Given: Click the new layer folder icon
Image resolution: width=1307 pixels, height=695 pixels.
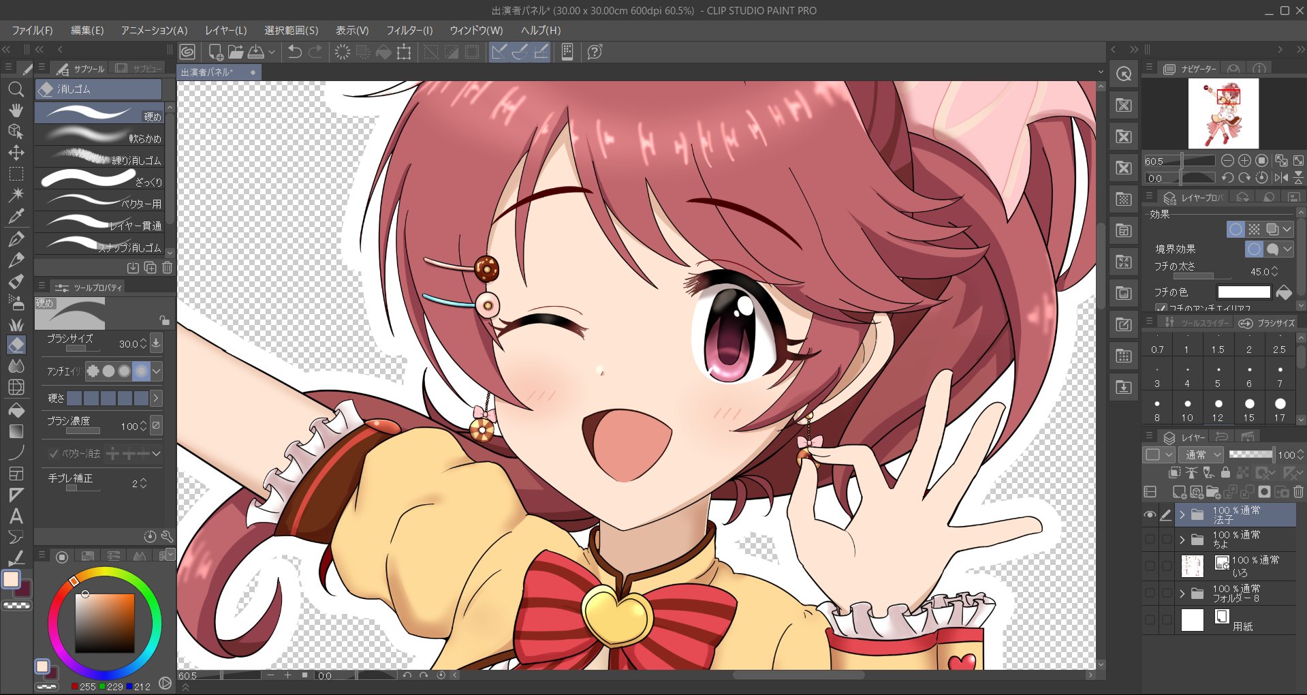Looking at the screenshot, I should click(1212, 491).
